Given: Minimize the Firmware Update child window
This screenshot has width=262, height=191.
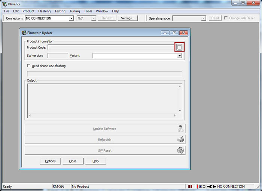Looking at the screenshot, I should (165, 33).
